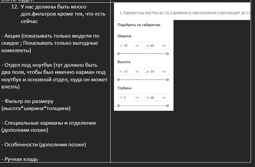The height and width of the screenshot is (167, 255).
Task: Click the '- Отдел под ноутбук' paragraph
Action: tap(54, 76)
